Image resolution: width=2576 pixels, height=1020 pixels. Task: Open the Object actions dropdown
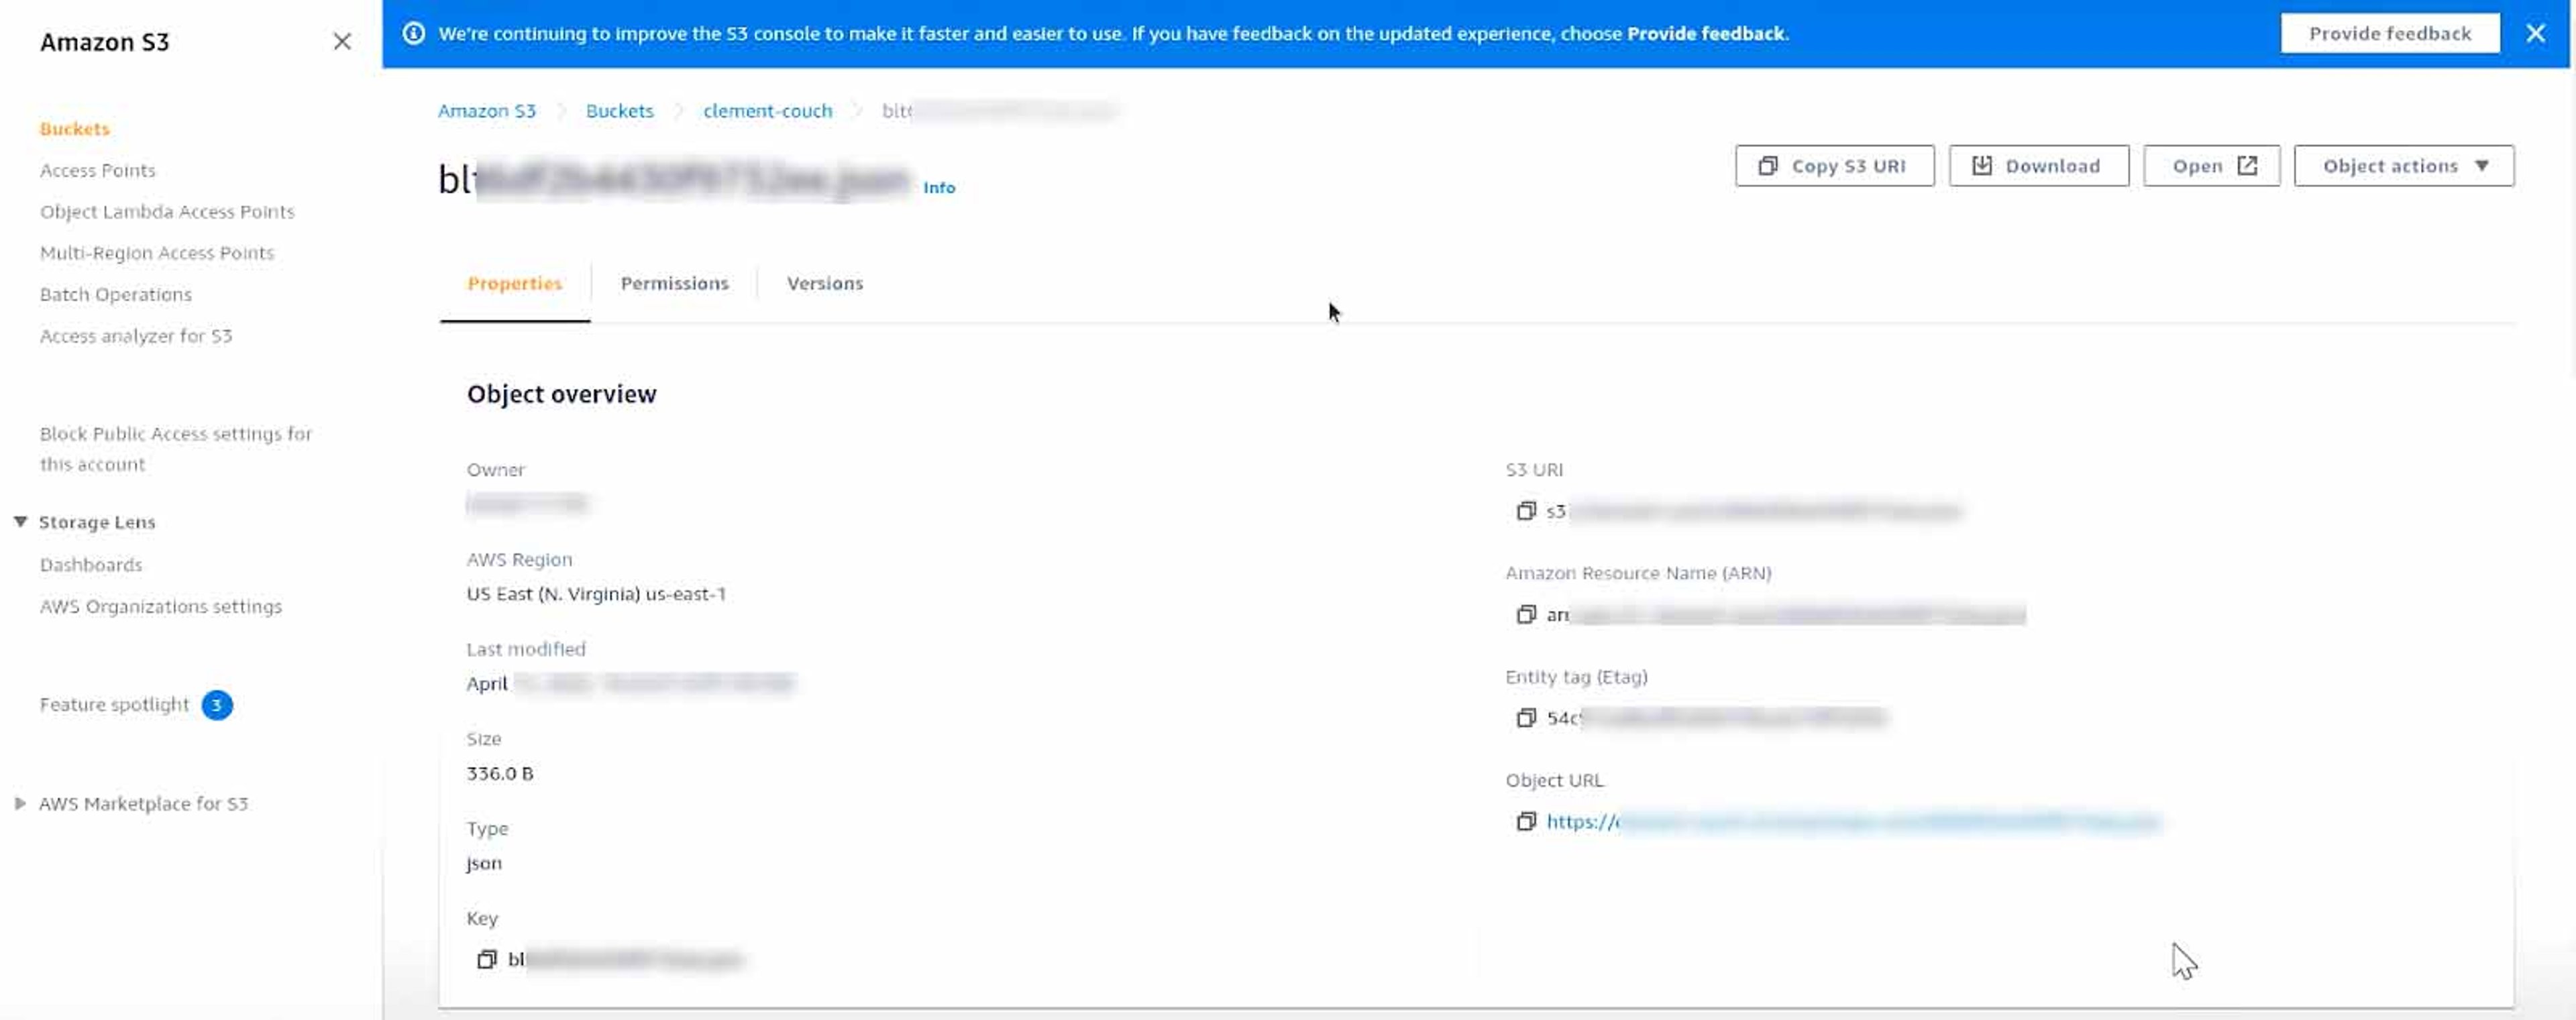click(x=2403, y=166)
